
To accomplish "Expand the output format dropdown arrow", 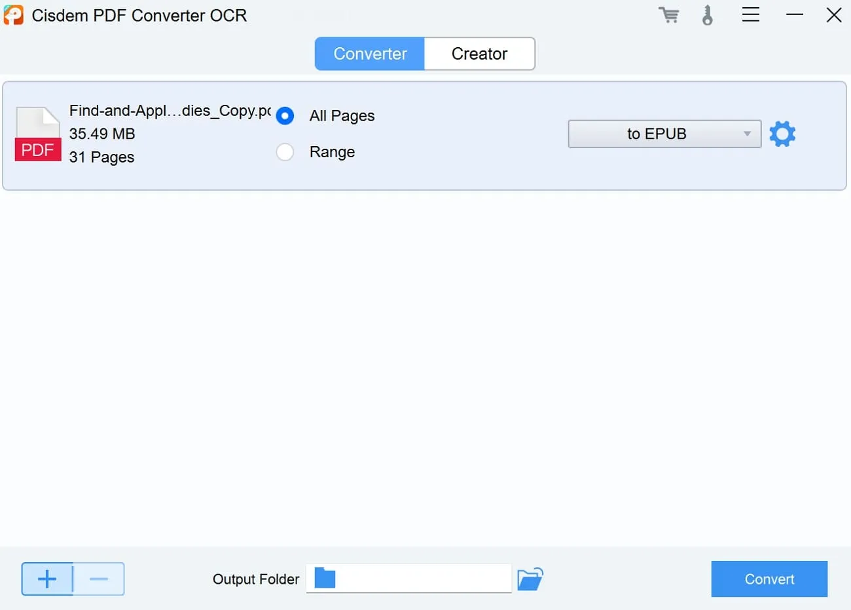I will coord(748,134).
